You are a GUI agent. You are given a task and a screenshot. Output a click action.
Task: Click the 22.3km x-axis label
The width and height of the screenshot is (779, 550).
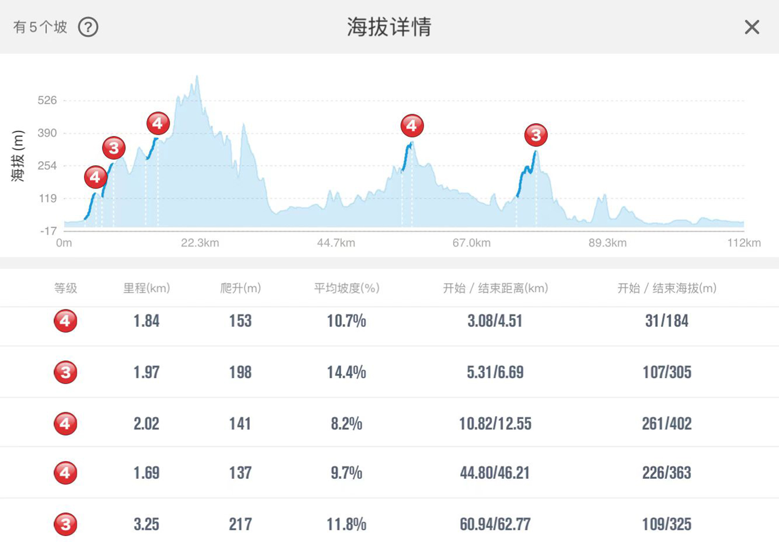200,243
